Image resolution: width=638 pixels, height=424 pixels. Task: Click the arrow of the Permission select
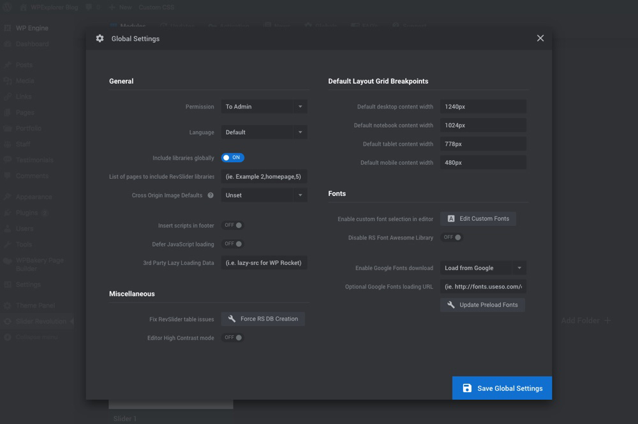[x=300, y=107]
